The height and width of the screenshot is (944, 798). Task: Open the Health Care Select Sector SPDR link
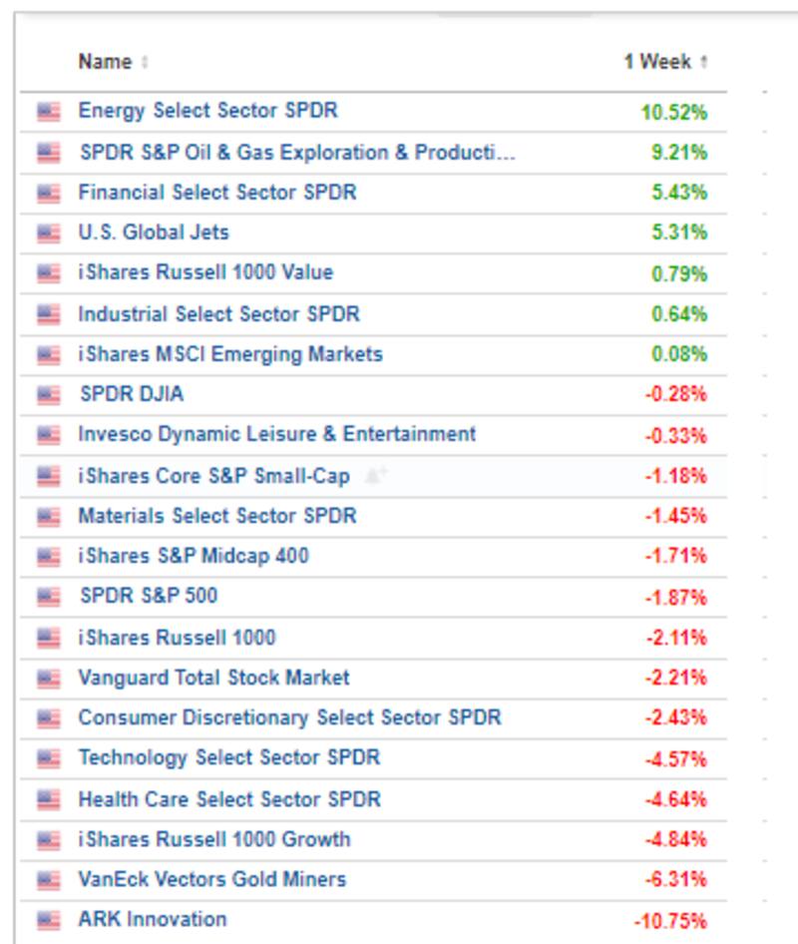pos(228,799)
